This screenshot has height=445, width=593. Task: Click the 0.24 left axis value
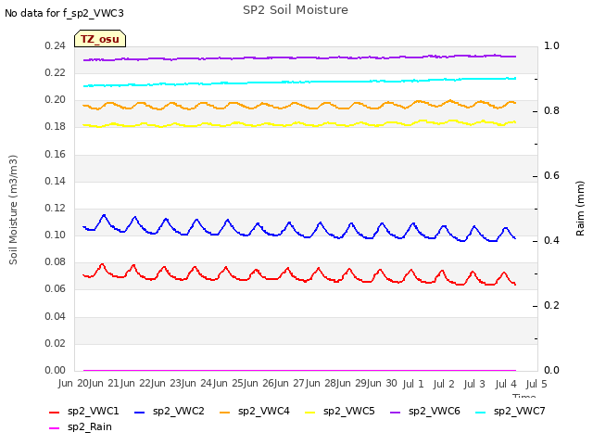point(56,46)
